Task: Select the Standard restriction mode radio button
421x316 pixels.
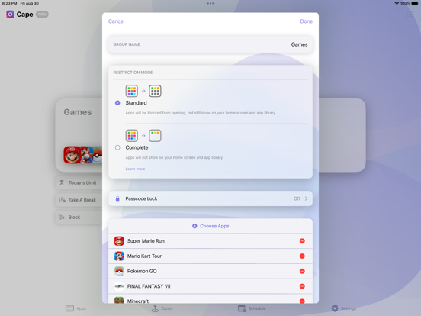Action: pyautogui.click(x=117, y=102)
